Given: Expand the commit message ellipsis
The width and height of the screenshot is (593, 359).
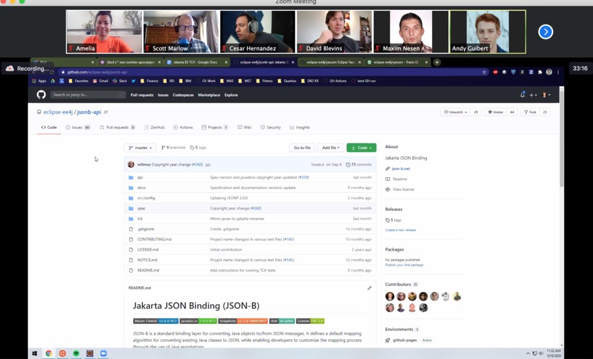Looking at the screenshot, I should (208, 165).
